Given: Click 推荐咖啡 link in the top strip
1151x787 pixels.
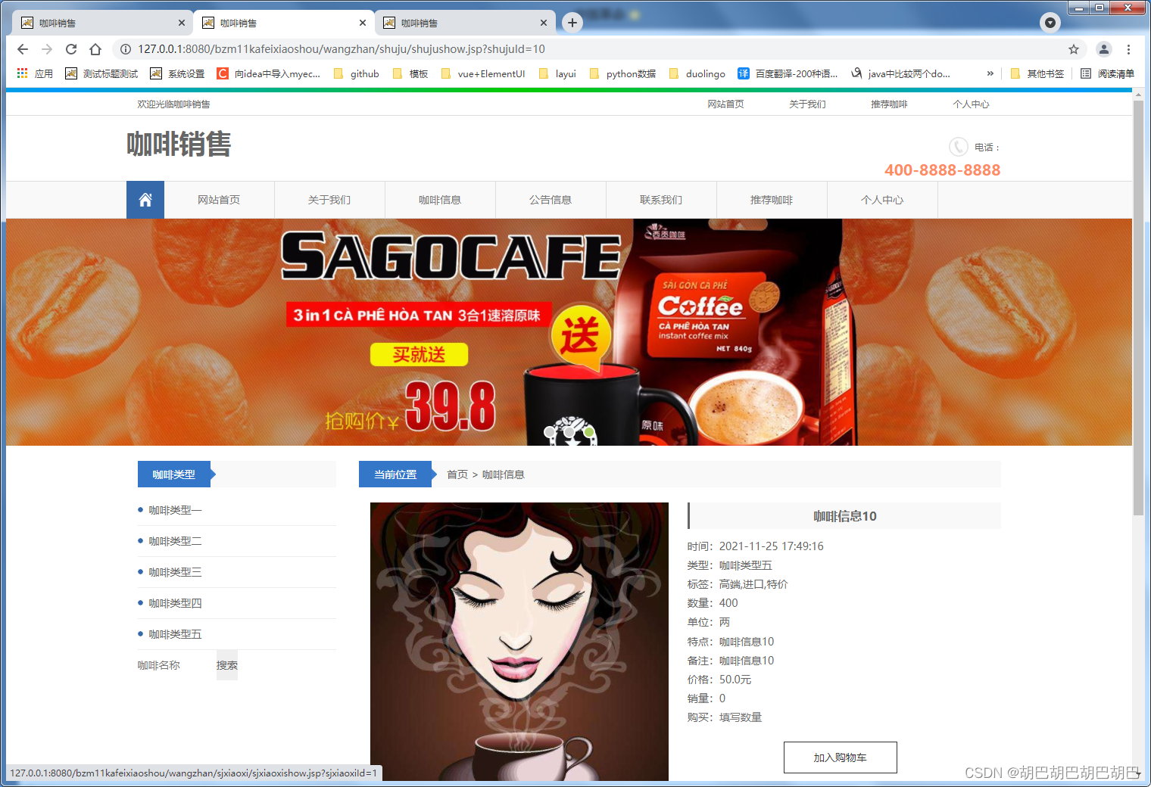Looking at the screenshot, I should (889, 104).
